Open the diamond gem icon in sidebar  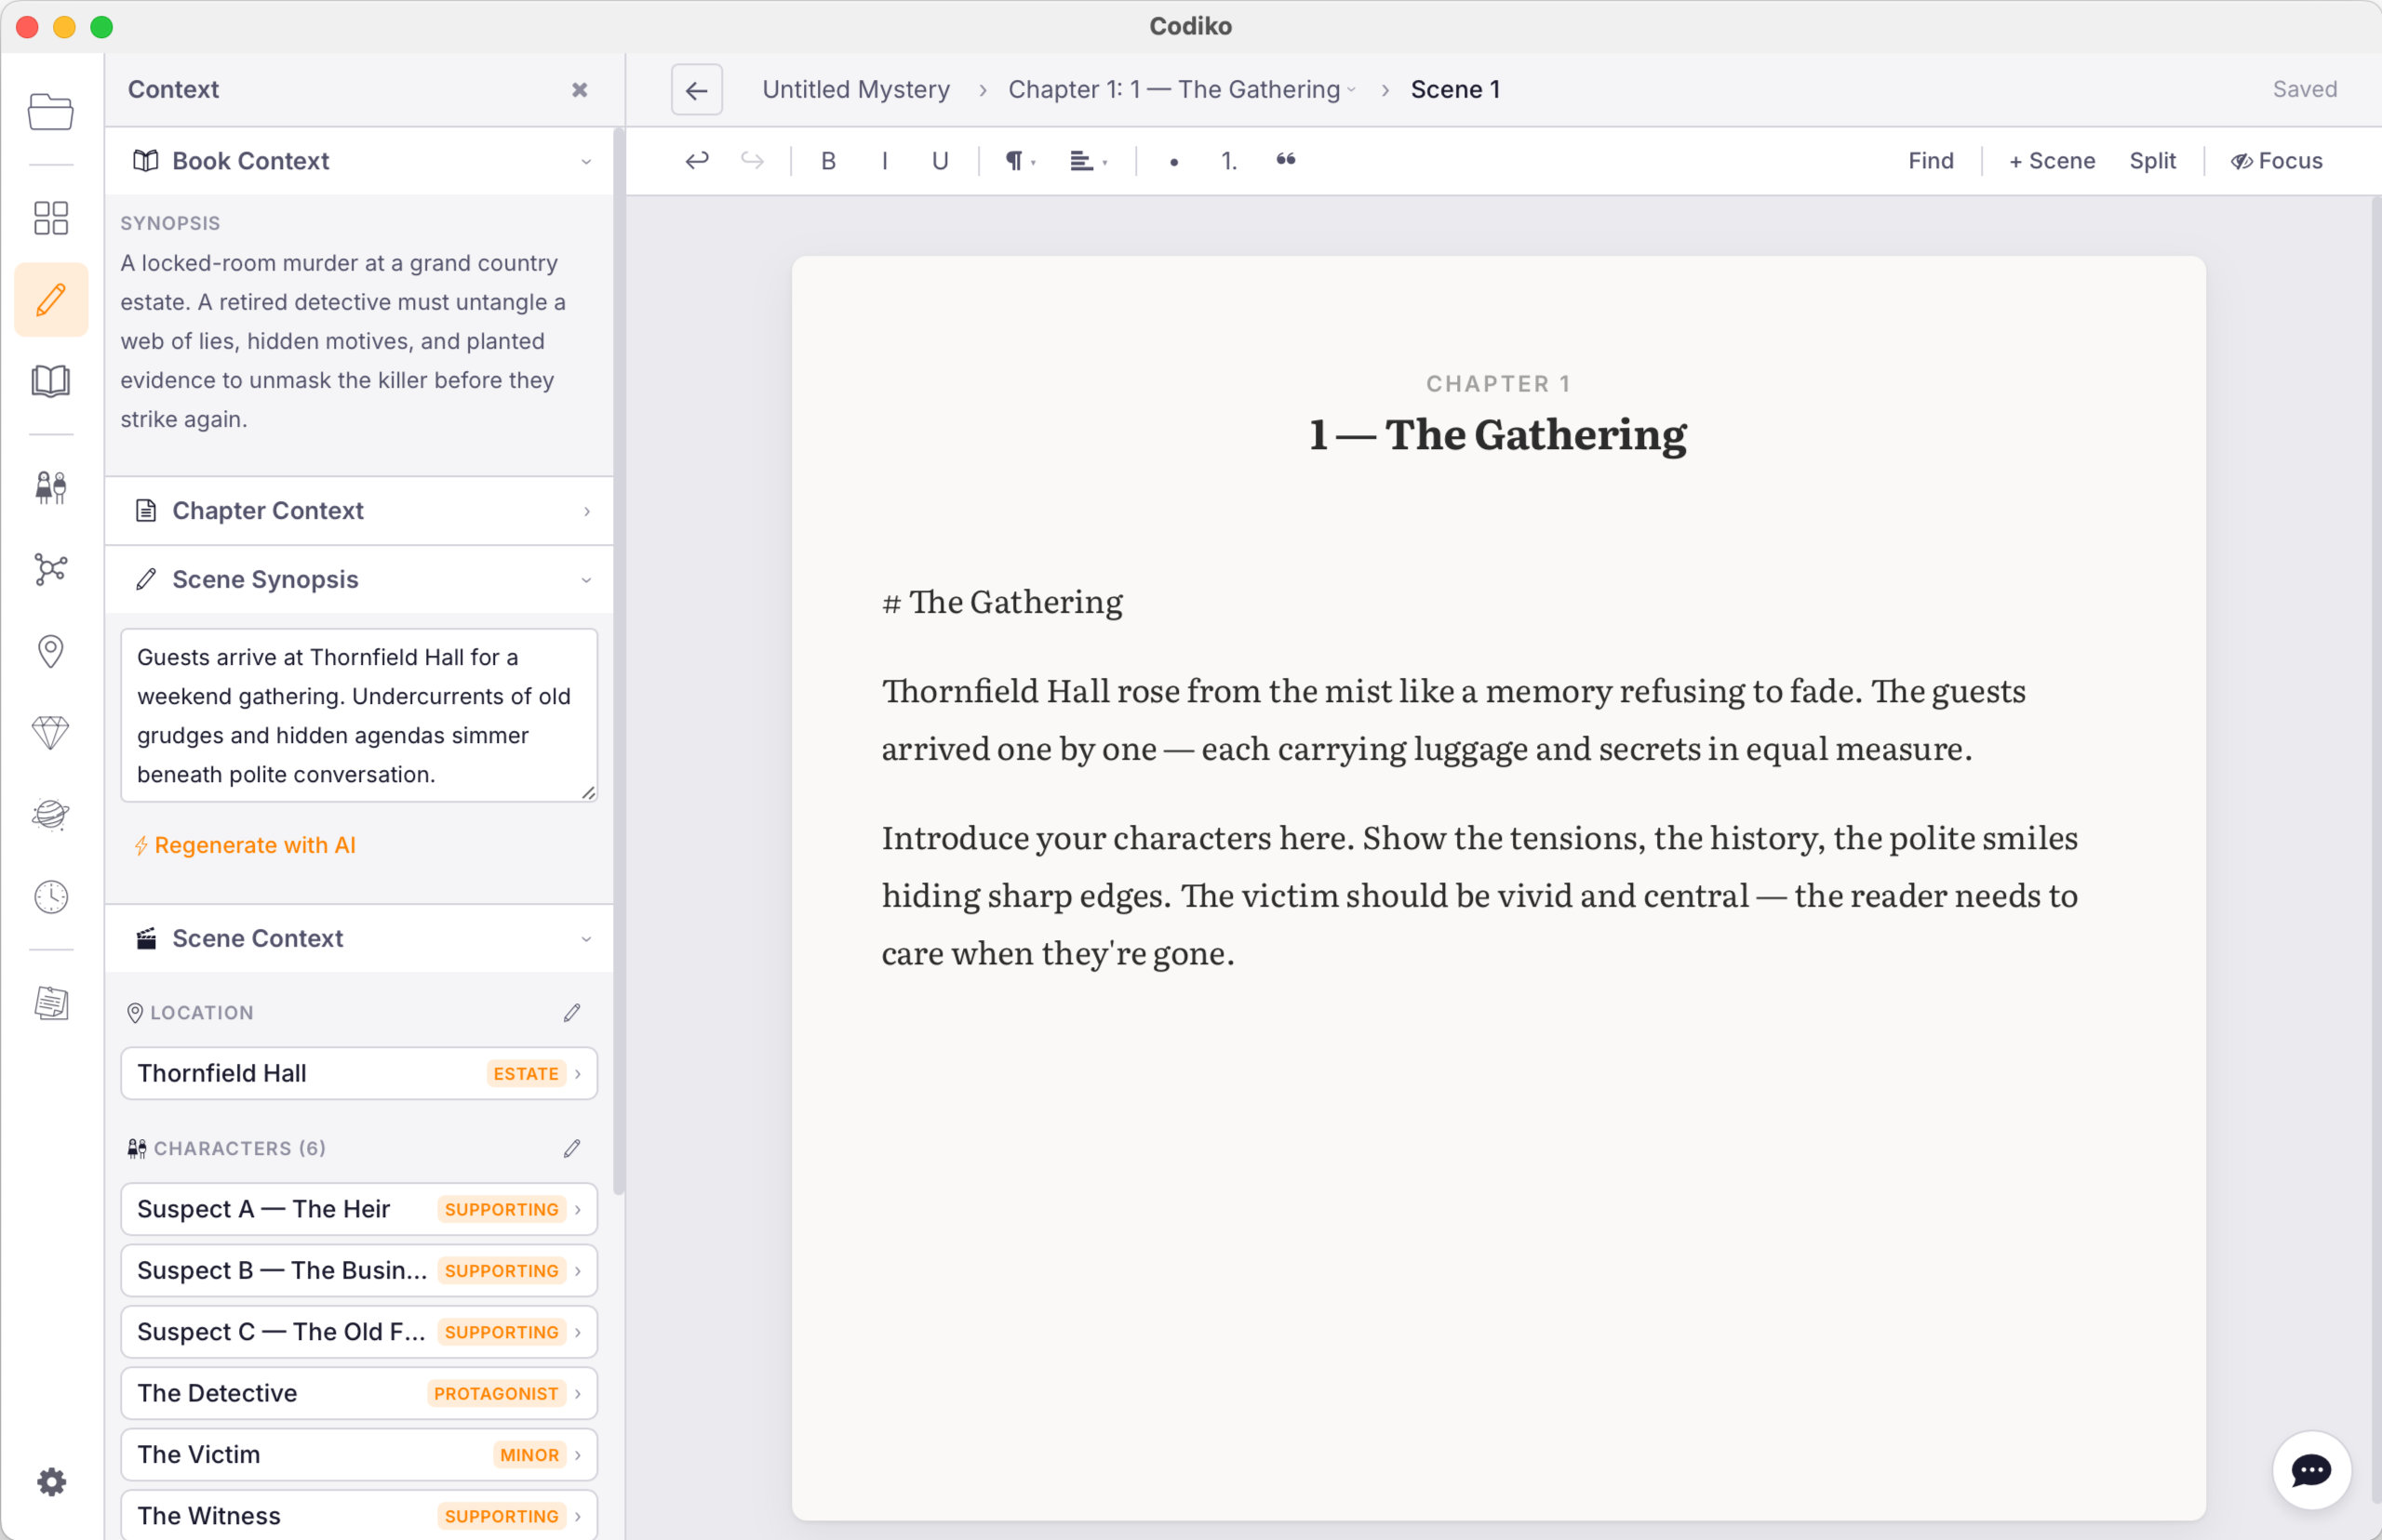(50, 733)
